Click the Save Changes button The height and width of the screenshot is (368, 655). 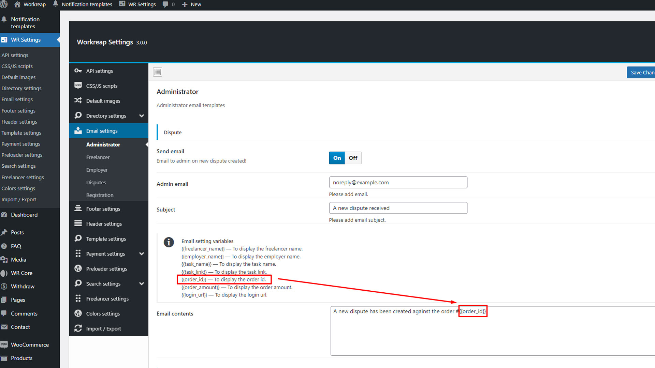(642, 72)
